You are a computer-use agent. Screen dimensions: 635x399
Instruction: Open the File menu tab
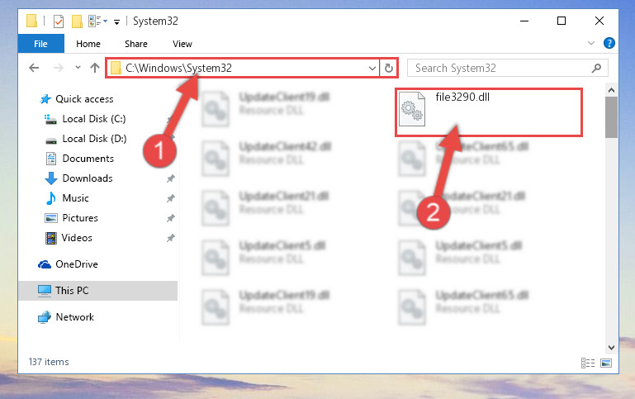[40, 43]
